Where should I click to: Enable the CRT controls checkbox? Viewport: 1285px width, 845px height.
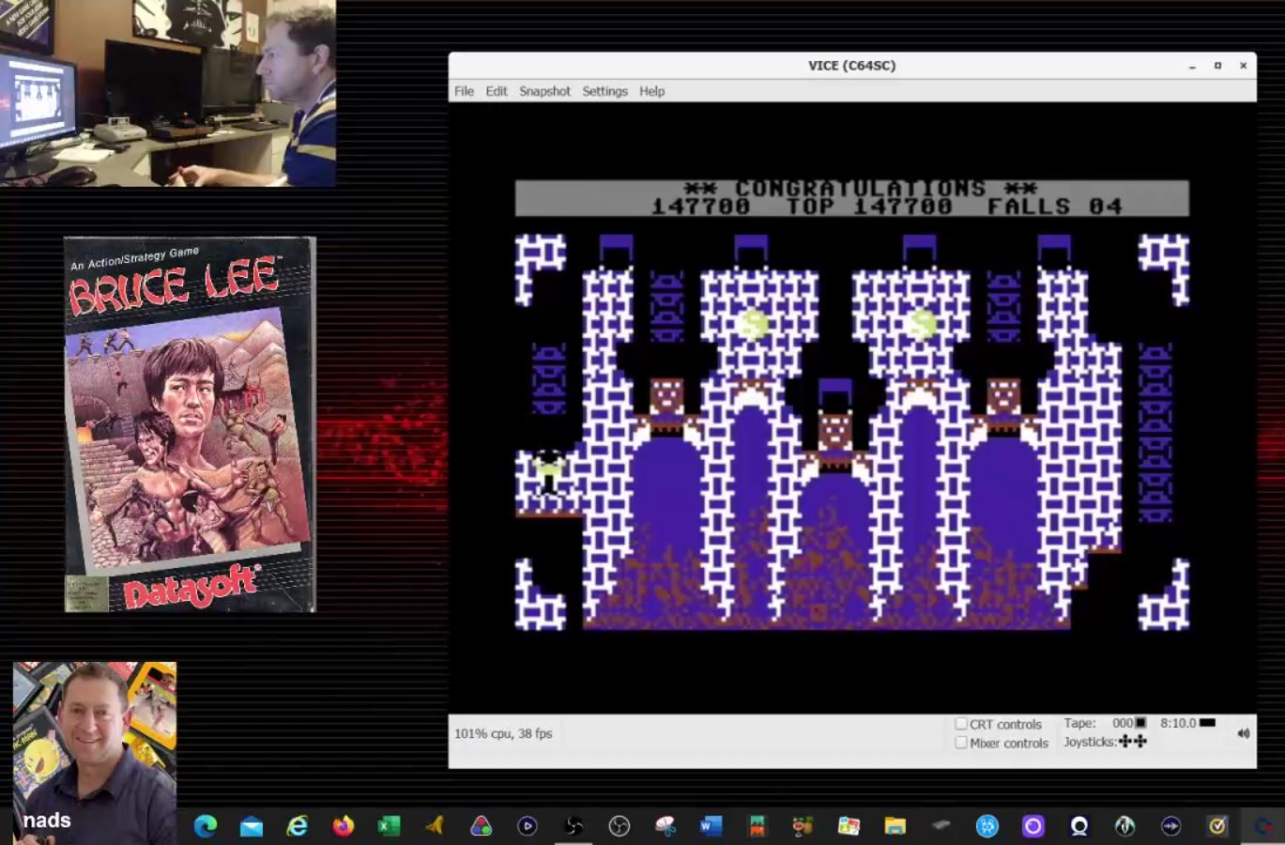(x=961, y=724)
